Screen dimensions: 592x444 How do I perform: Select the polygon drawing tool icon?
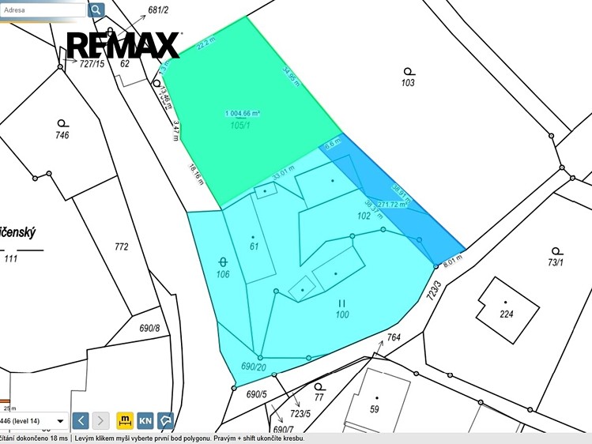[x=165, y=420]
